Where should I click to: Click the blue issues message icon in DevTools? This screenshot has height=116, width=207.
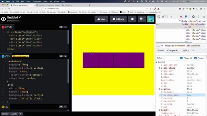pyautogui.click(x=186, y=17)
